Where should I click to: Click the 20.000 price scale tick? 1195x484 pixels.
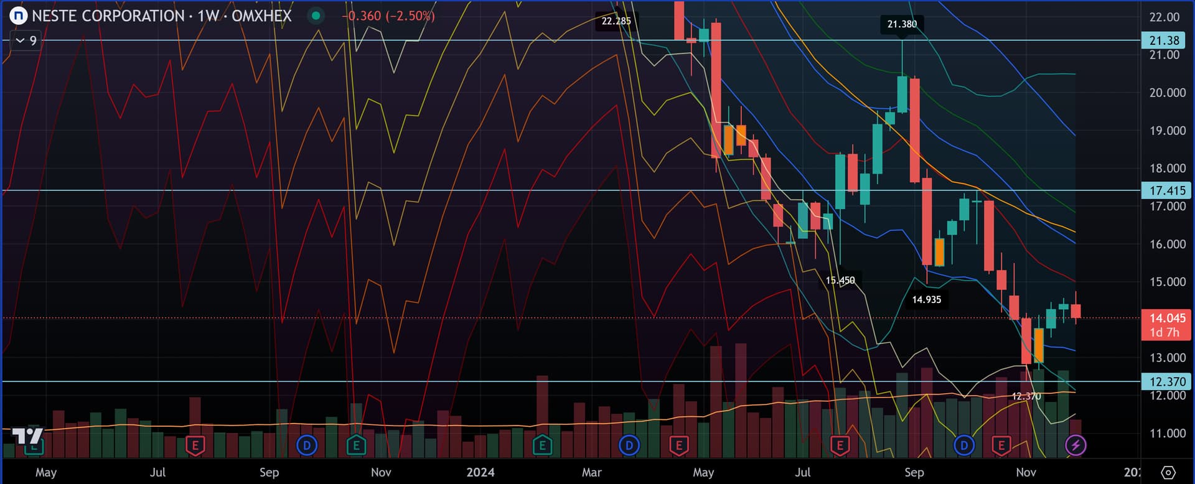coord(1167,93)
